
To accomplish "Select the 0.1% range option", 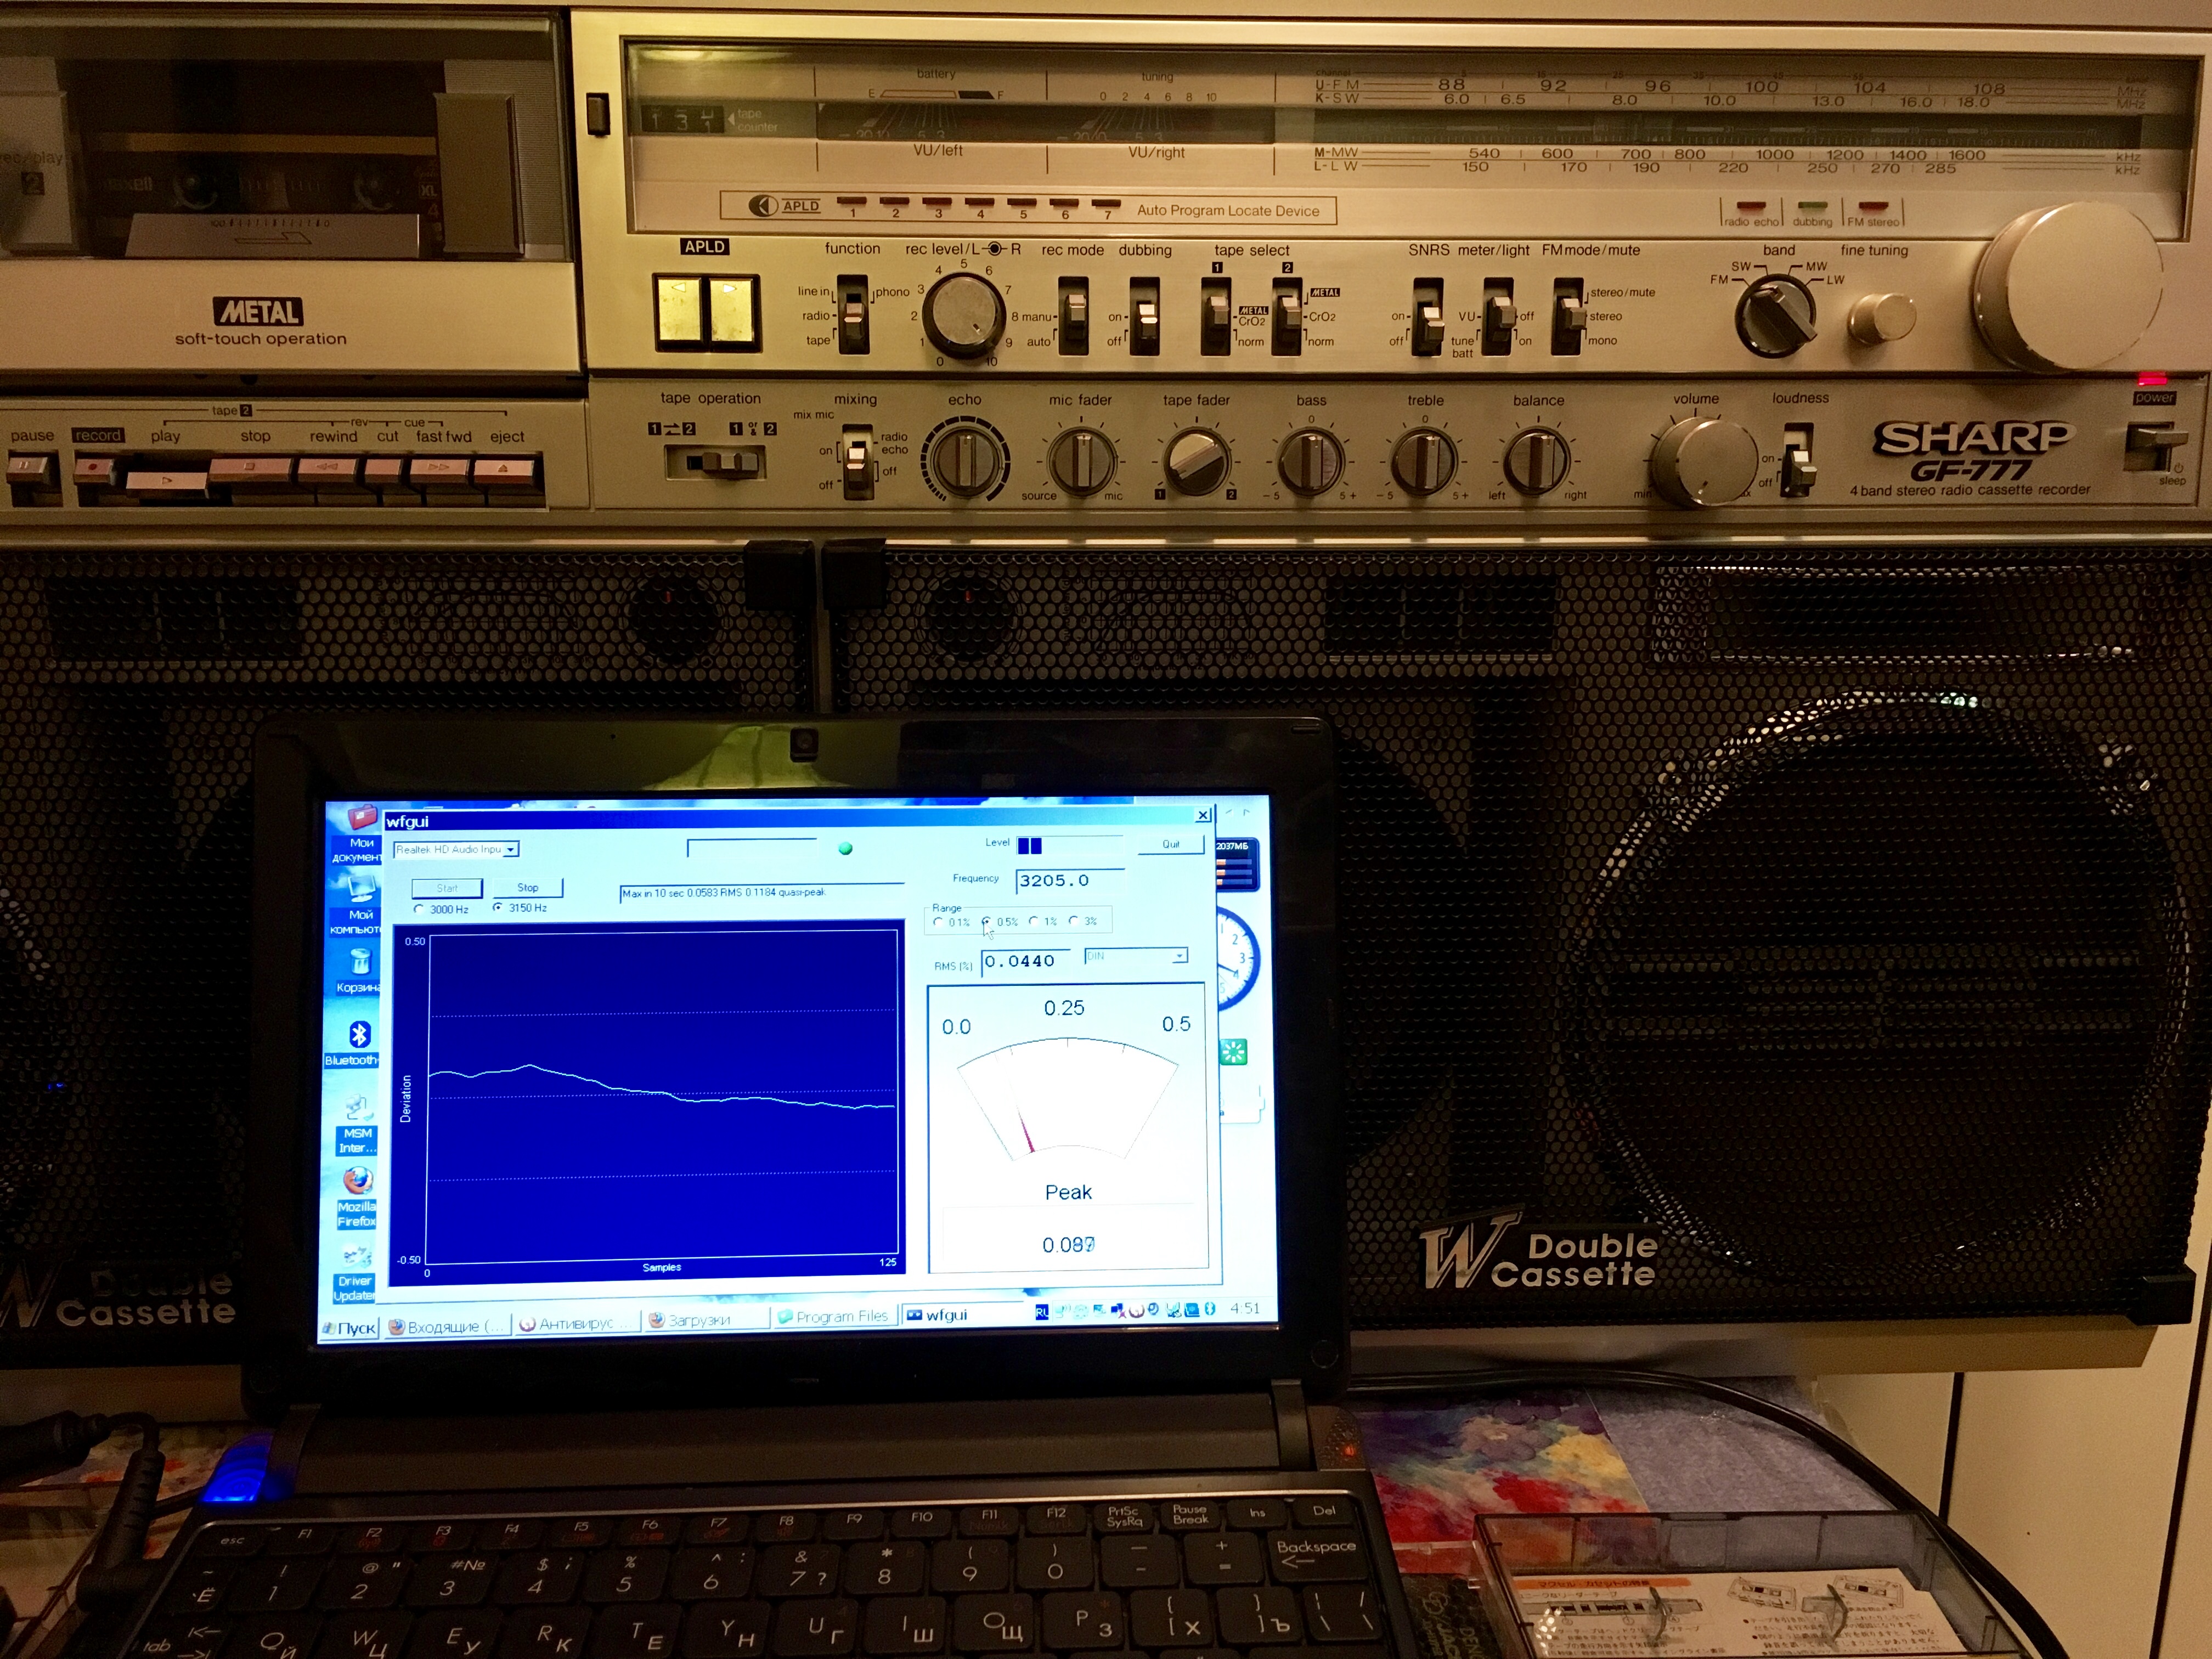I will tap(938, 922).
